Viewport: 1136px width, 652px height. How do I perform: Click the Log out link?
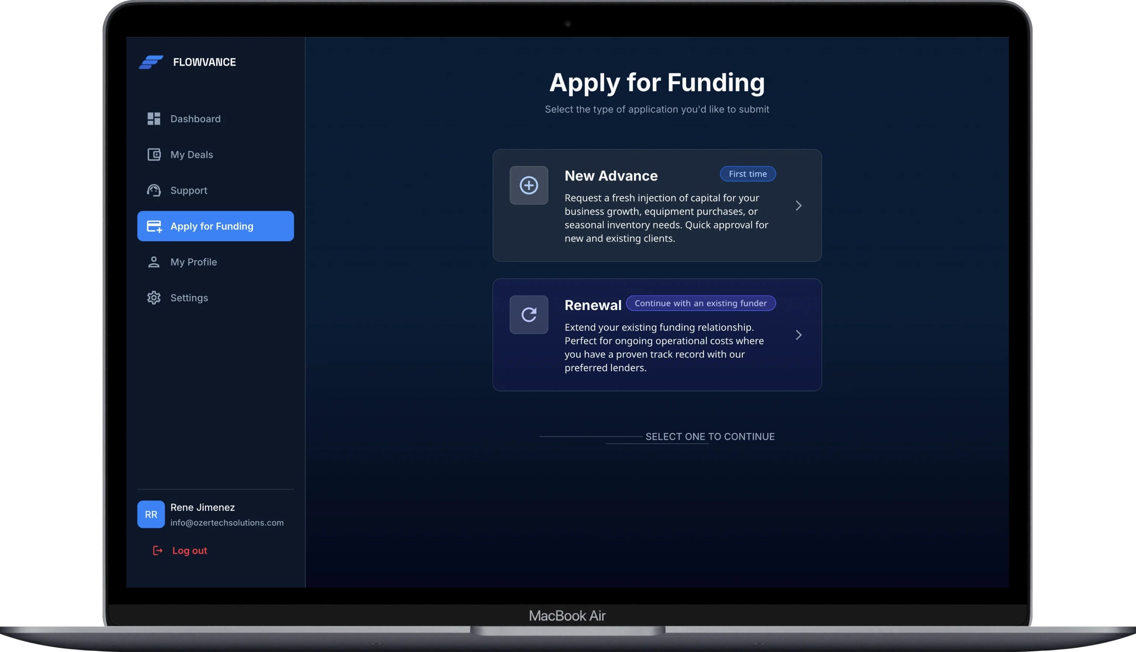pos(190,550)
